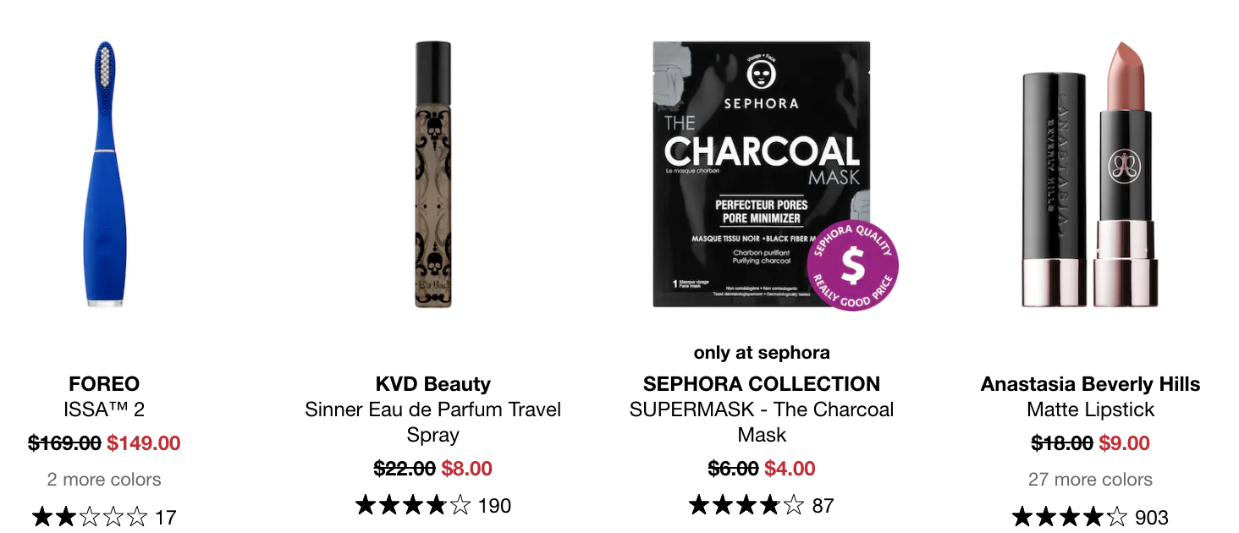Click the KVD Beauty star rating
This screenshot has width=1239, height=533.
[413, 506]
